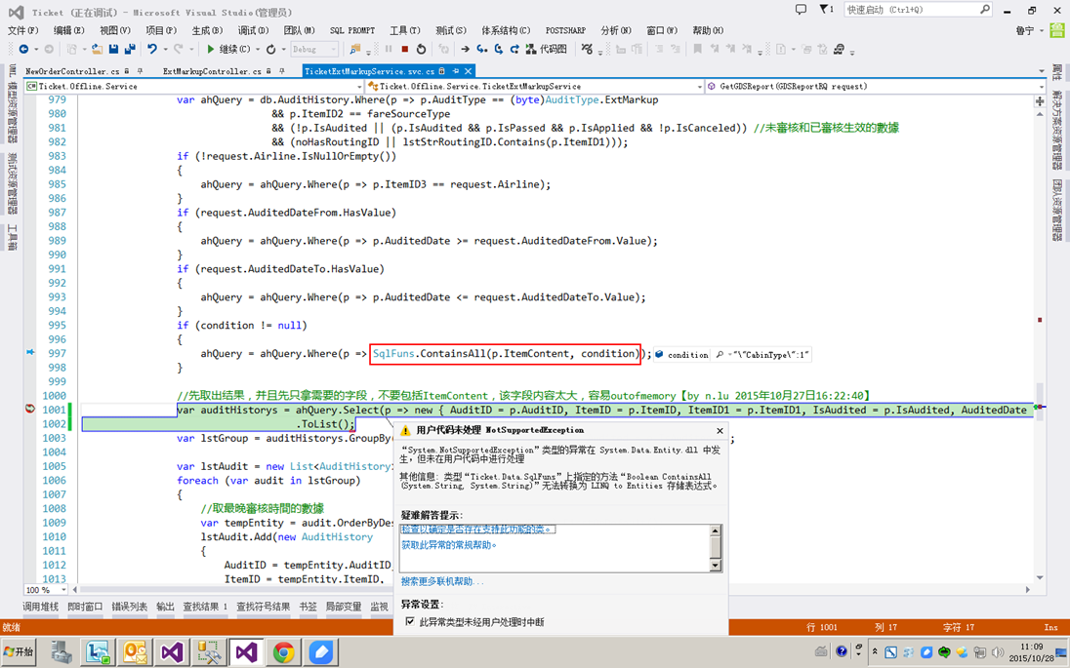Screen dimensions: 1070x668
Task: Toggle the break-when-unhandled exception checkbox
Action: (x=410, y=621)
